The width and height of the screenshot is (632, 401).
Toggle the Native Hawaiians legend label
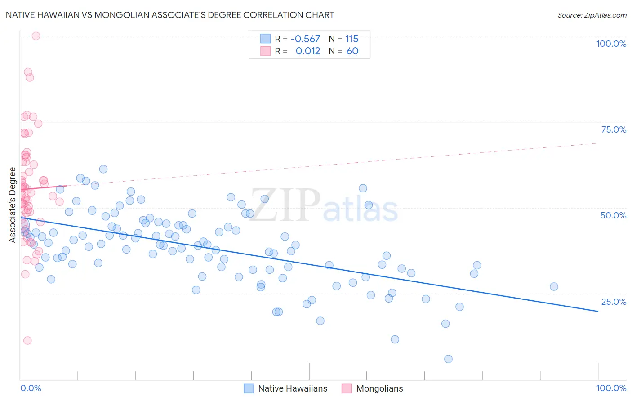point(293,388)
